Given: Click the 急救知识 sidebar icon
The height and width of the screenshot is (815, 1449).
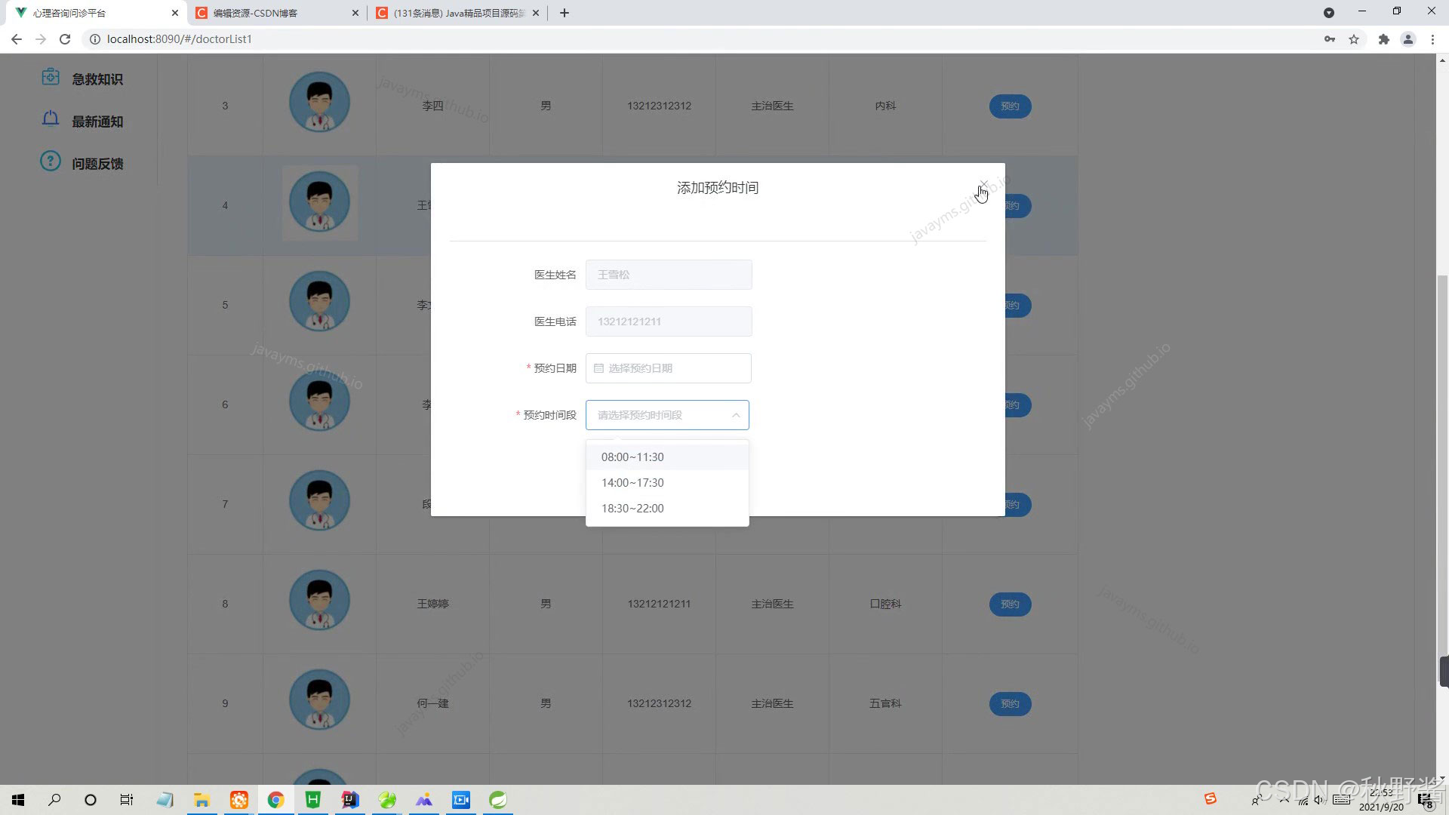Looking at the screenshot, I should pyautogui.click(x=50, y=78).
